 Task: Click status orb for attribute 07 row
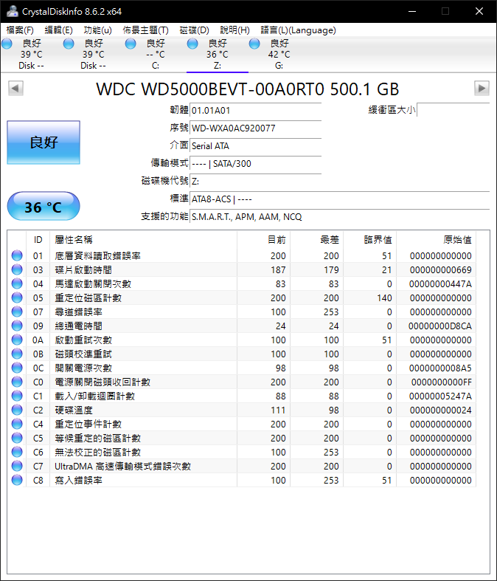17,312
